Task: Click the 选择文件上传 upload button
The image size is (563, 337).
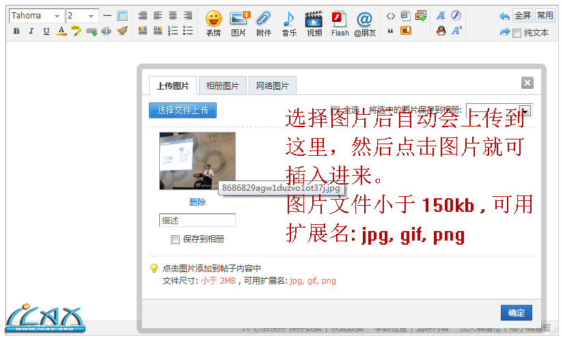Action: [x=182, y=110]
